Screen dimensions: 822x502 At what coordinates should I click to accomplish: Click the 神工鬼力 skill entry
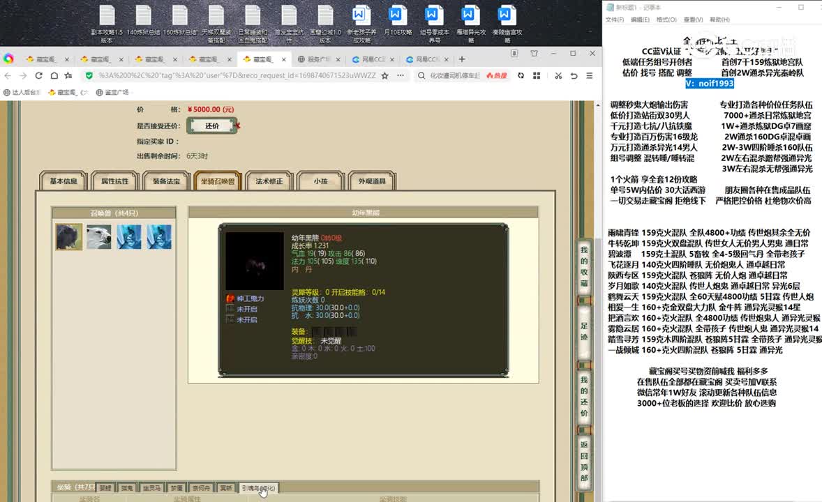246,298
